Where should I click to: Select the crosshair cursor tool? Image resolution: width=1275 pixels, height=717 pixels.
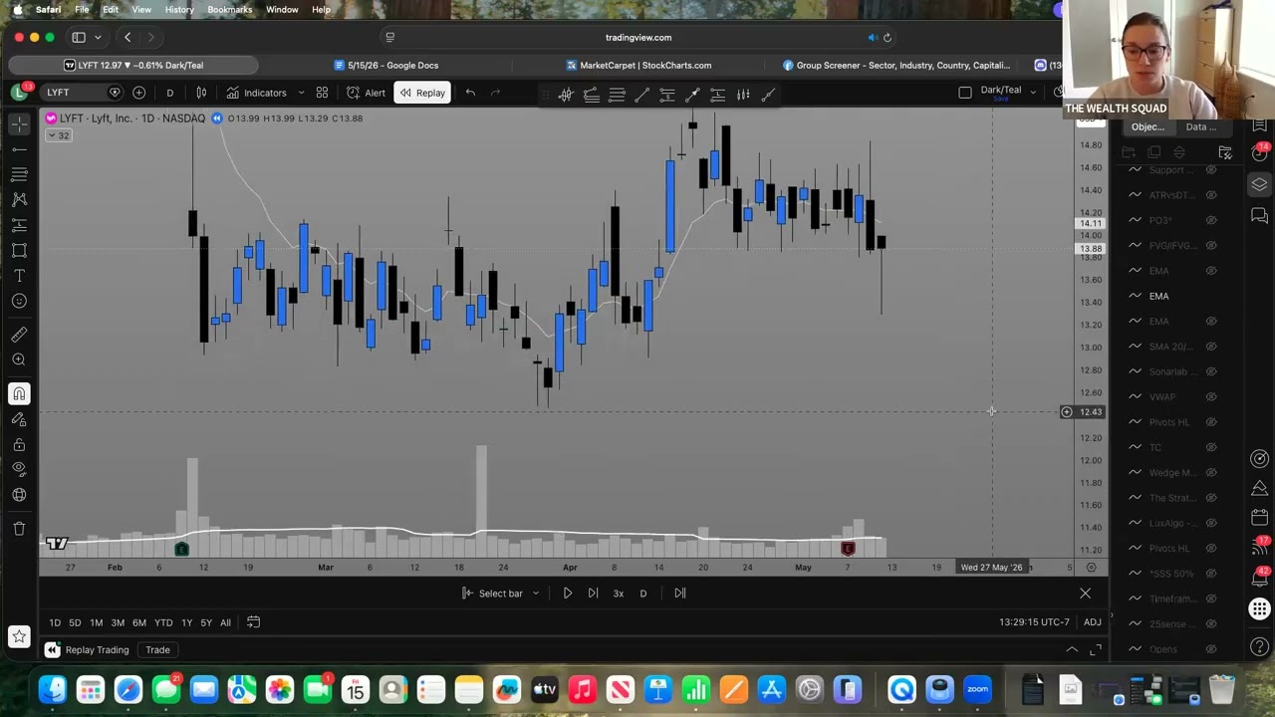[x=19, y=123]
